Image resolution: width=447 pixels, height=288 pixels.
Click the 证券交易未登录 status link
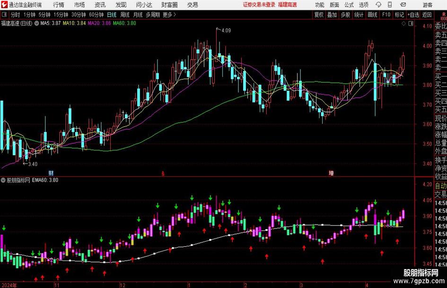(x=259, y=5)
